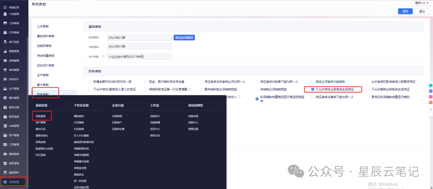
Task: Tick 凭证审核与制单不能为同一人 checkbox
Action: [x=257, y=81]
